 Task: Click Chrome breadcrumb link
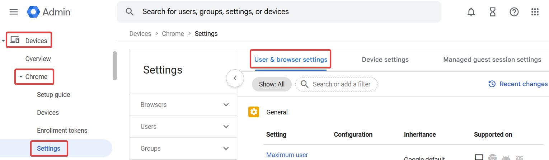point(173,34)
